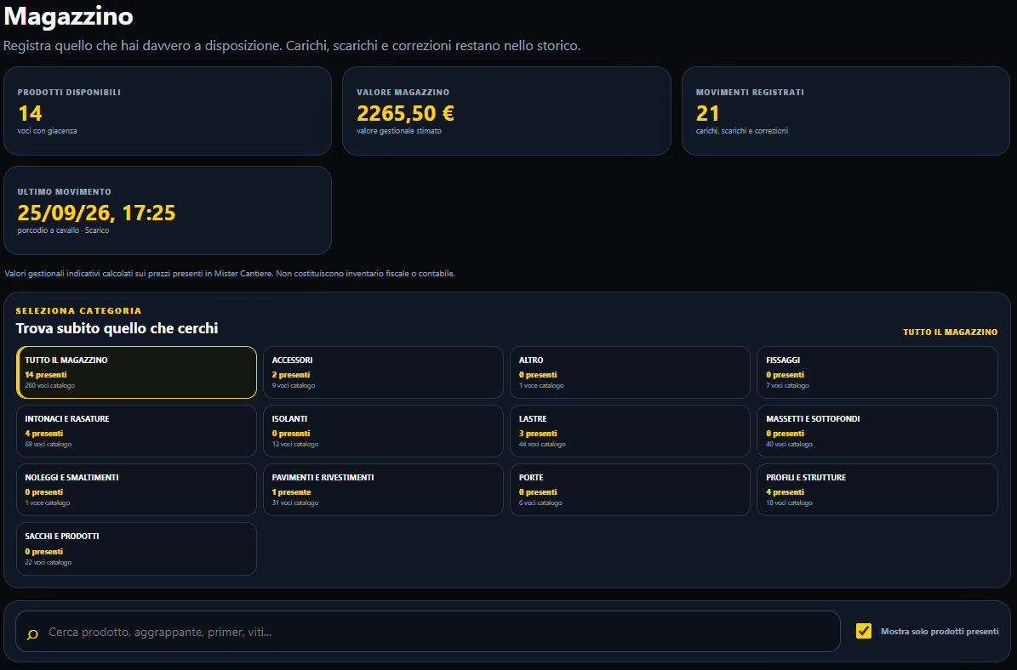Click the text "44 voci catalogo"
This screenshot has height=670, width=1017.
[x=542, y=445]
